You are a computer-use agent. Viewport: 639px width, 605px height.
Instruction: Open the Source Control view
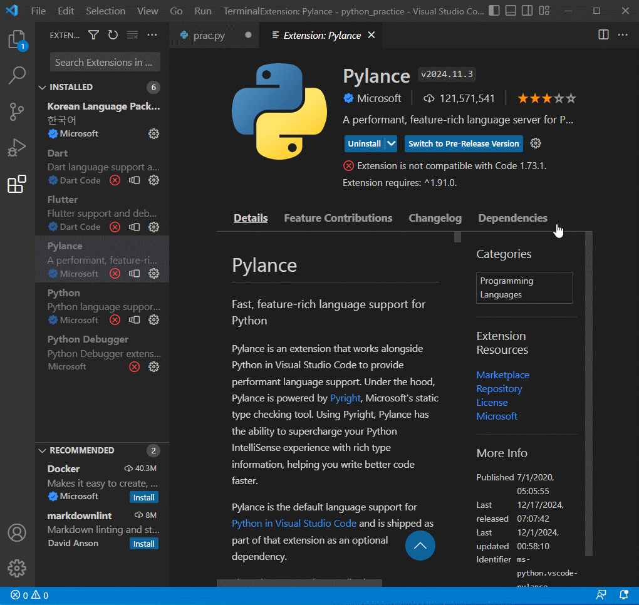click(x=17, y=111)
